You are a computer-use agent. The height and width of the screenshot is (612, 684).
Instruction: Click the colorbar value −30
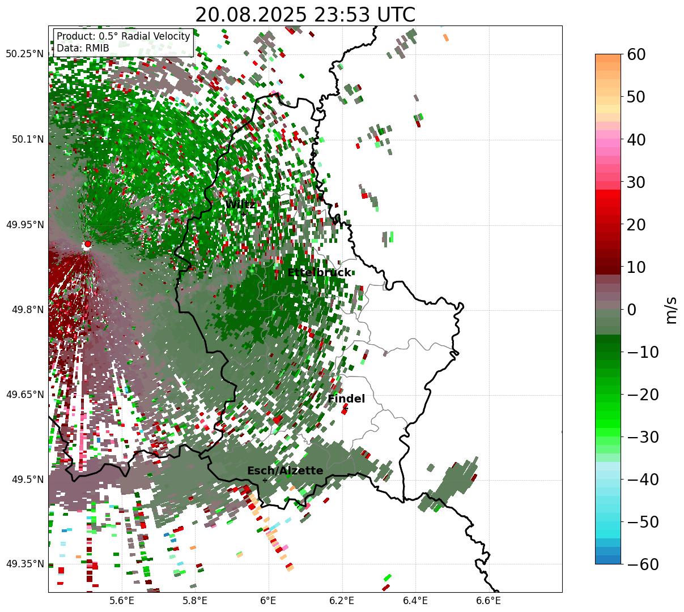click(x=642, y=436)
